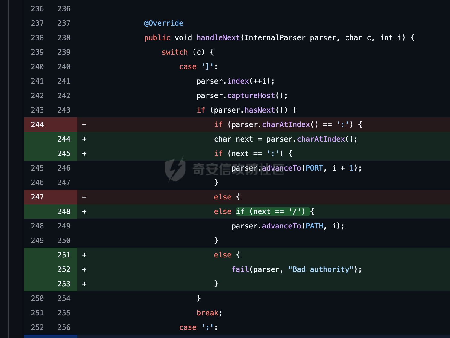
Task: Click the "case ':':" line
Action: (x=198, y=327)
